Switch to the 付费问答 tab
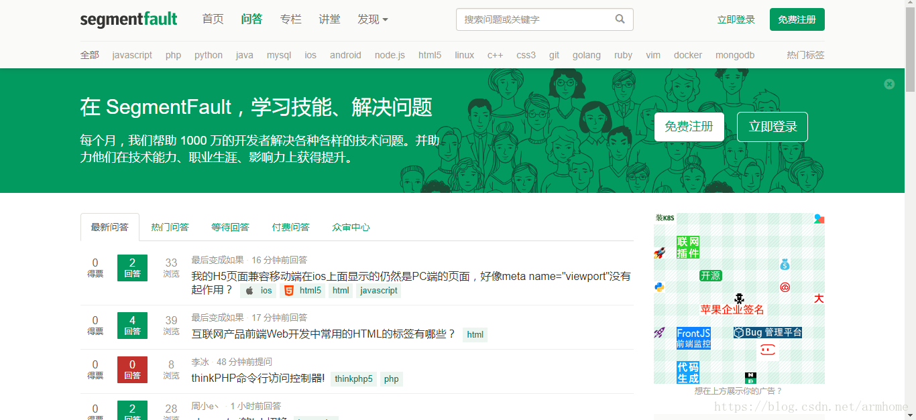The image size is (916, 420). (x=290, y=227)
